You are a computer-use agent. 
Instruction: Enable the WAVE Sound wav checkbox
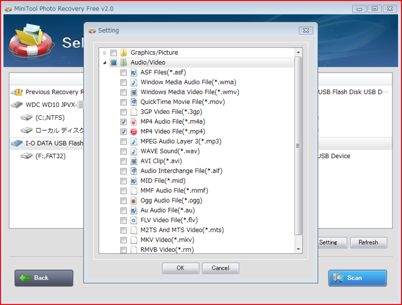click(x=123, y=151)
